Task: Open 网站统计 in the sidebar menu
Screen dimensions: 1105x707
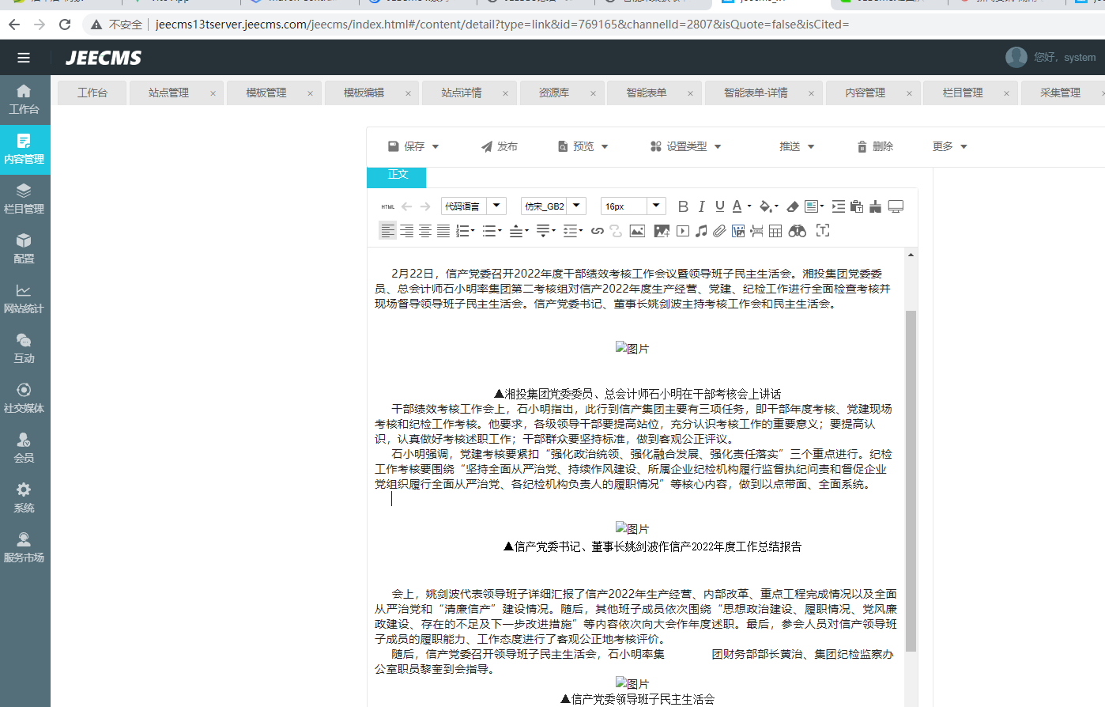Action: 25,298
